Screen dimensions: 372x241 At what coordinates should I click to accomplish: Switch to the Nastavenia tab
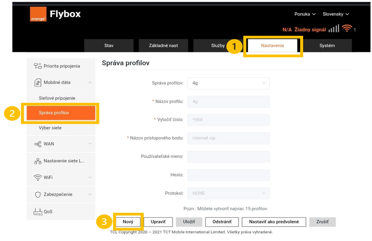[272, 46]
